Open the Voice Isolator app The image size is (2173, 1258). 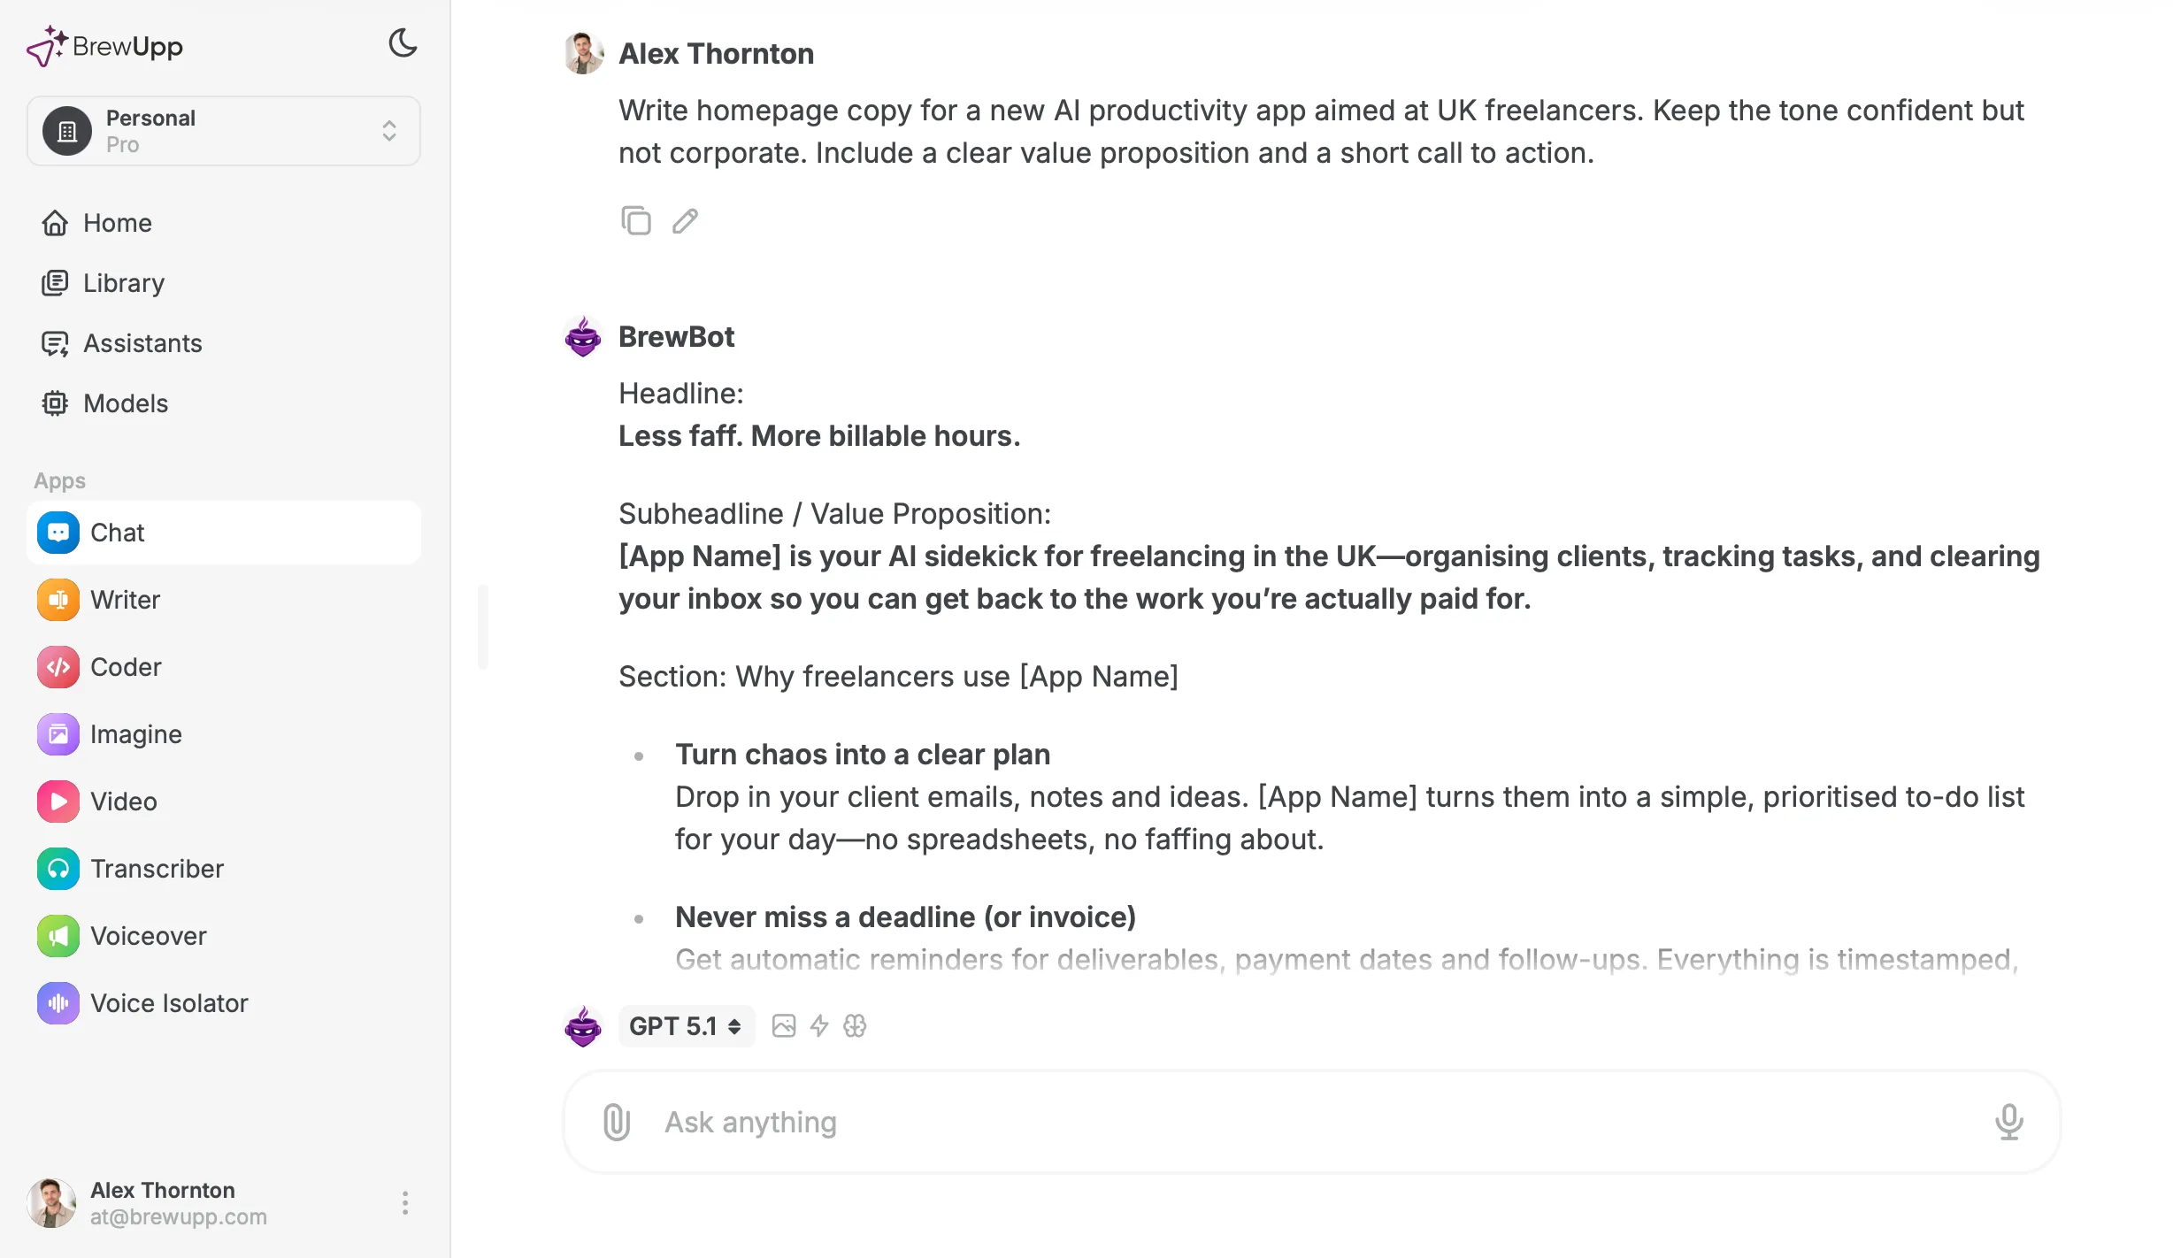pyautogui.click(x=168, y=1002)
